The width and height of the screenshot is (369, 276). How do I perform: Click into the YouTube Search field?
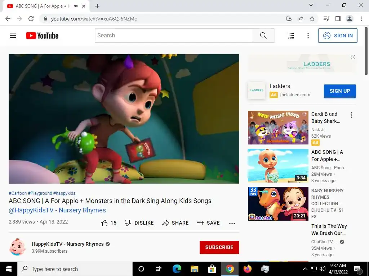pyautogui.click(x=173, y=36)
